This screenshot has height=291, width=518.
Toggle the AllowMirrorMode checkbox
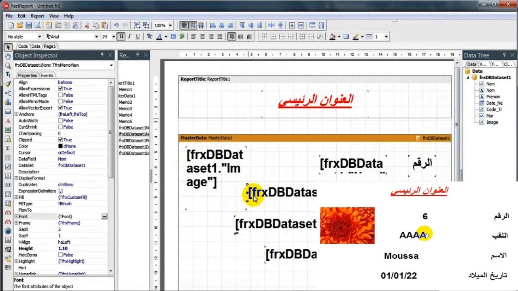[x=60, y=101]
